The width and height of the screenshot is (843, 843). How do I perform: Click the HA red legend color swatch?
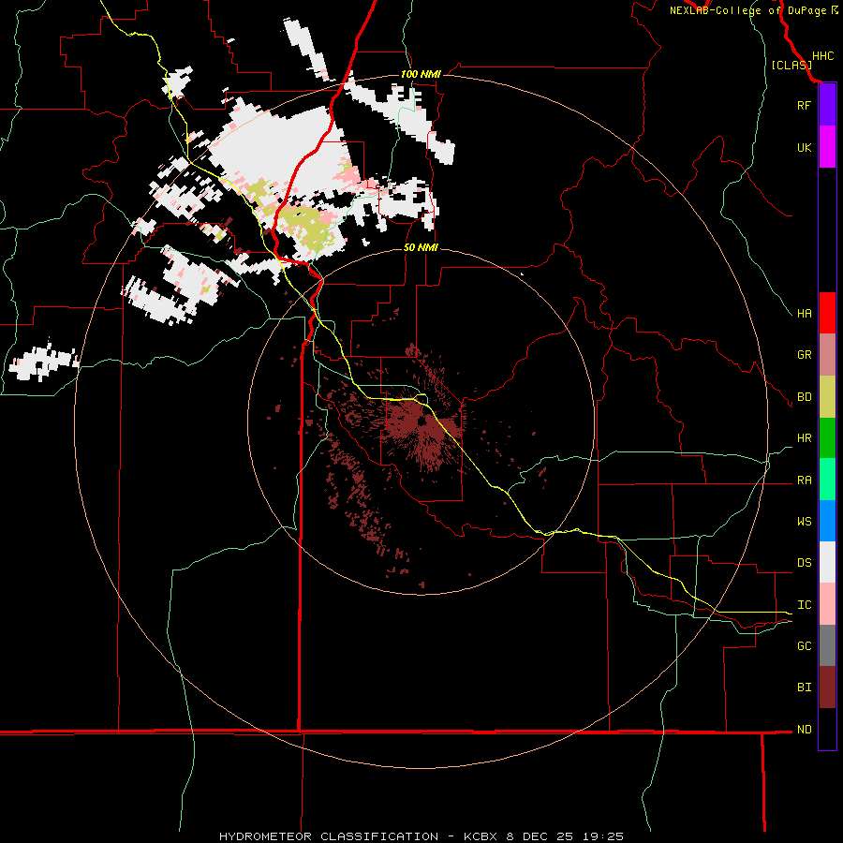(x=827, y=313)
